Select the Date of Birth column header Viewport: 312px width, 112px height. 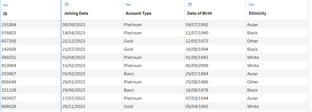point(200,13)
